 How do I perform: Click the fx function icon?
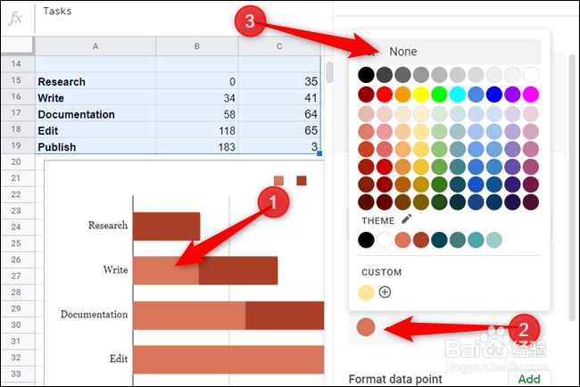[x=15, y=18]
